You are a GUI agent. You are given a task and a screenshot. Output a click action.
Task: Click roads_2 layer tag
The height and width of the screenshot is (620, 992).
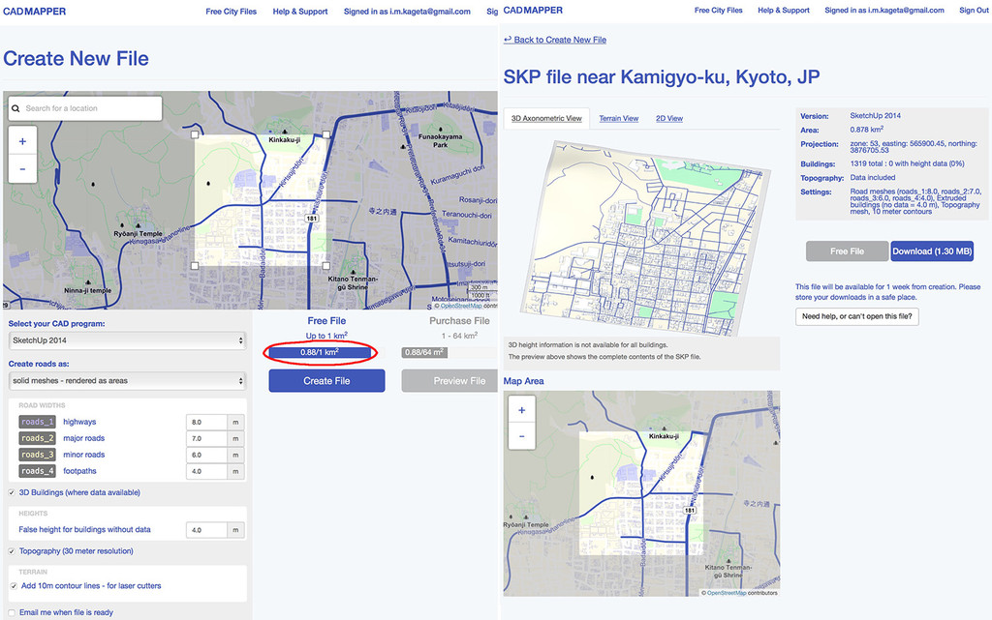click(x=38, y=438)
